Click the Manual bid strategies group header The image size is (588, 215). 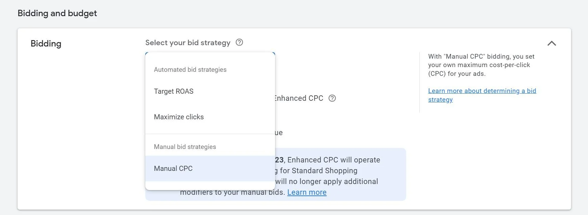coord(185,147)
